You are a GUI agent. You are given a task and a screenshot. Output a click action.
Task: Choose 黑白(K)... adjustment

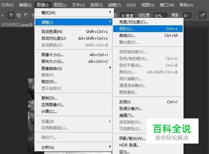[x=148, y=72]
